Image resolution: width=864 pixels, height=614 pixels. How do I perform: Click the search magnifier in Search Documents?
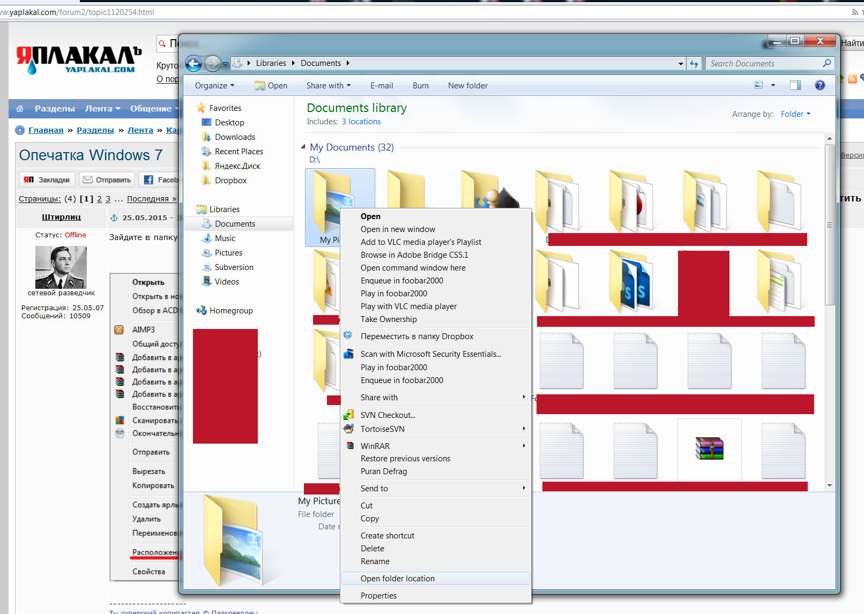click(x=827, y=63)
